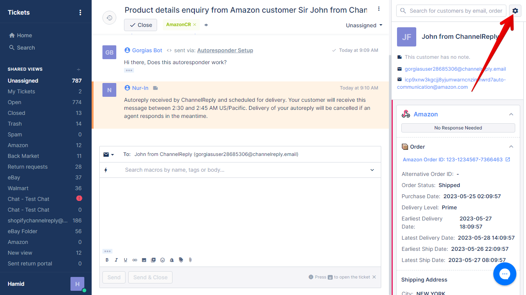Image resolution: width=526 pixels, height=295 pixels.
Task: Expand the quoted ellipsis in Gorgias Bot message
Action: [x=129, y=70]
